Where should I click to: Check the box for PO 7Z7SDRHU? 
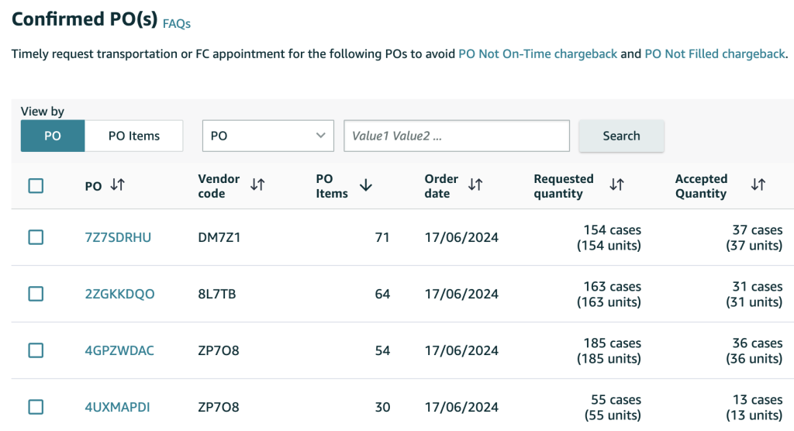tap(36, 237)
